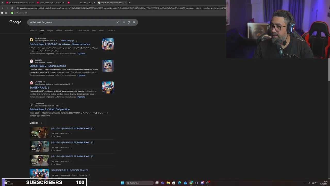Select the Images search tab
The height and width of the screenshot is (186, 330).
(50, 30)
